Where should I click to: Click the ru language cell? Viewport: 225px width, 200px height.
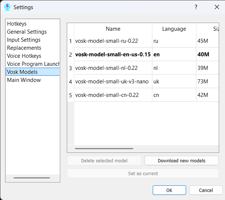(174, 41)
